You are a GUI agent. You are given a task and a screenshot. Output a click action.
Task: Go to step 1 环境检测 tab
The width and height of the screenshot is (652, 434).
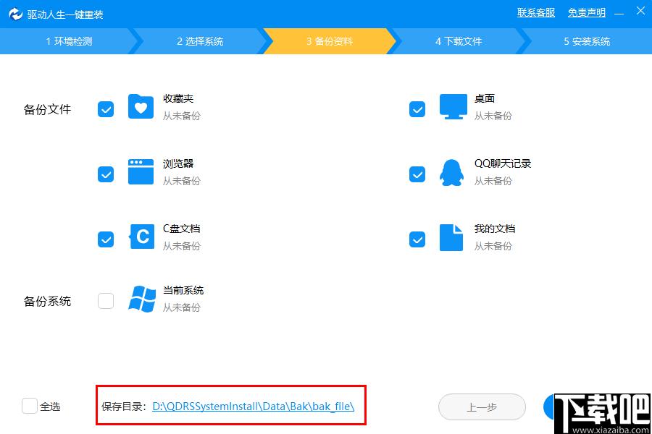tap(69, 41)
